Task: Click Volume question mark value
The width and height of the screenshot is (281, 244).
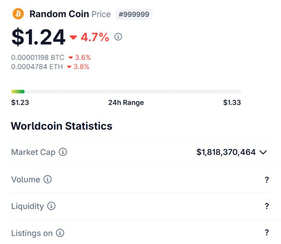Action: tap(267, 179)
